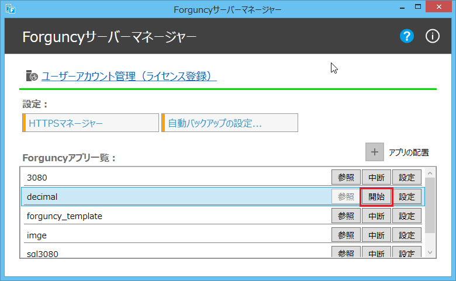
Task: Open 自動バックアップの設定... button
Action: point(230,123)
